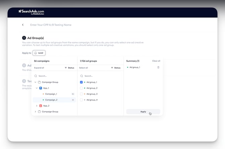
Task: Open the Level dropdown next to Apply to
Action: pyautogui.click(x=39, y=53)
